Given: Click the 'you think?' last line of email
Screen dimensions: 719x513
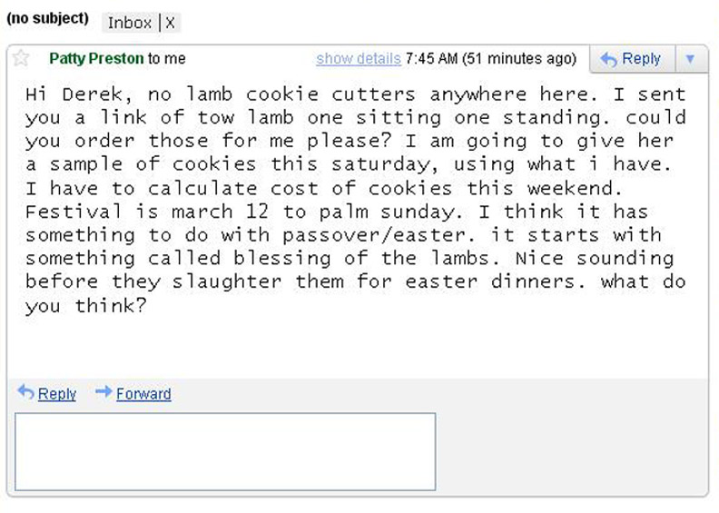Looking at the screenshot, I should pos(85,306).
